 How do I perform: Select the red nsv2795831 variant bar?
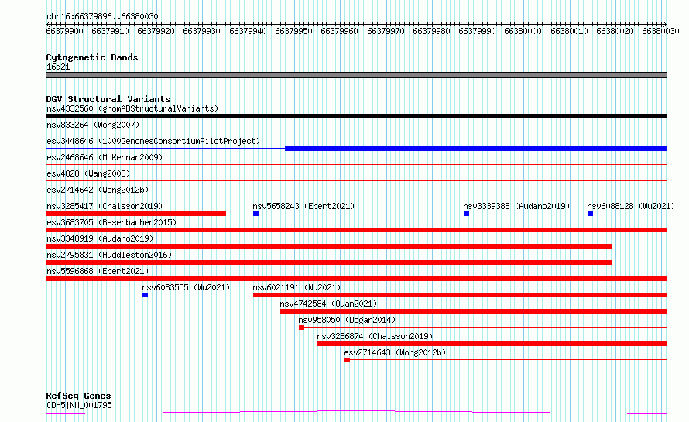[329, 262]
